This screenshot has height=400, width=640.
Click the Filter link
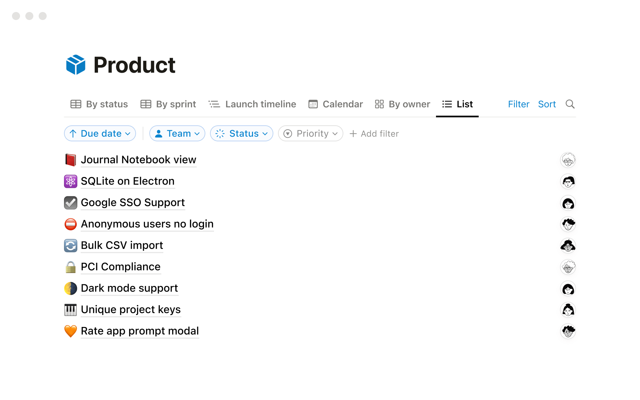pyautogui.click(x=518, y=104)
